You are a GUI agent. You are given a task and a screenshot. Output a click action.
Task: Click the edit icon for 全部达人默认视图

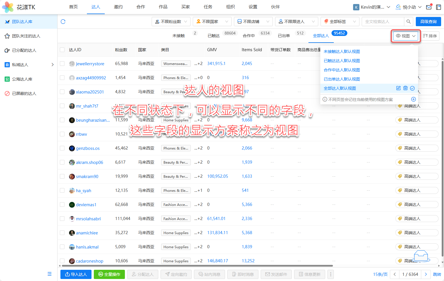tap(398, 88)
